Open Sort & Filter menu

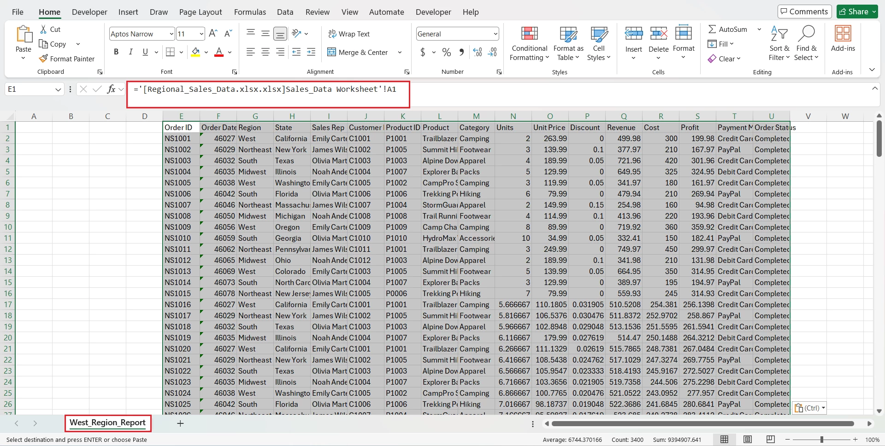point(779,44)
